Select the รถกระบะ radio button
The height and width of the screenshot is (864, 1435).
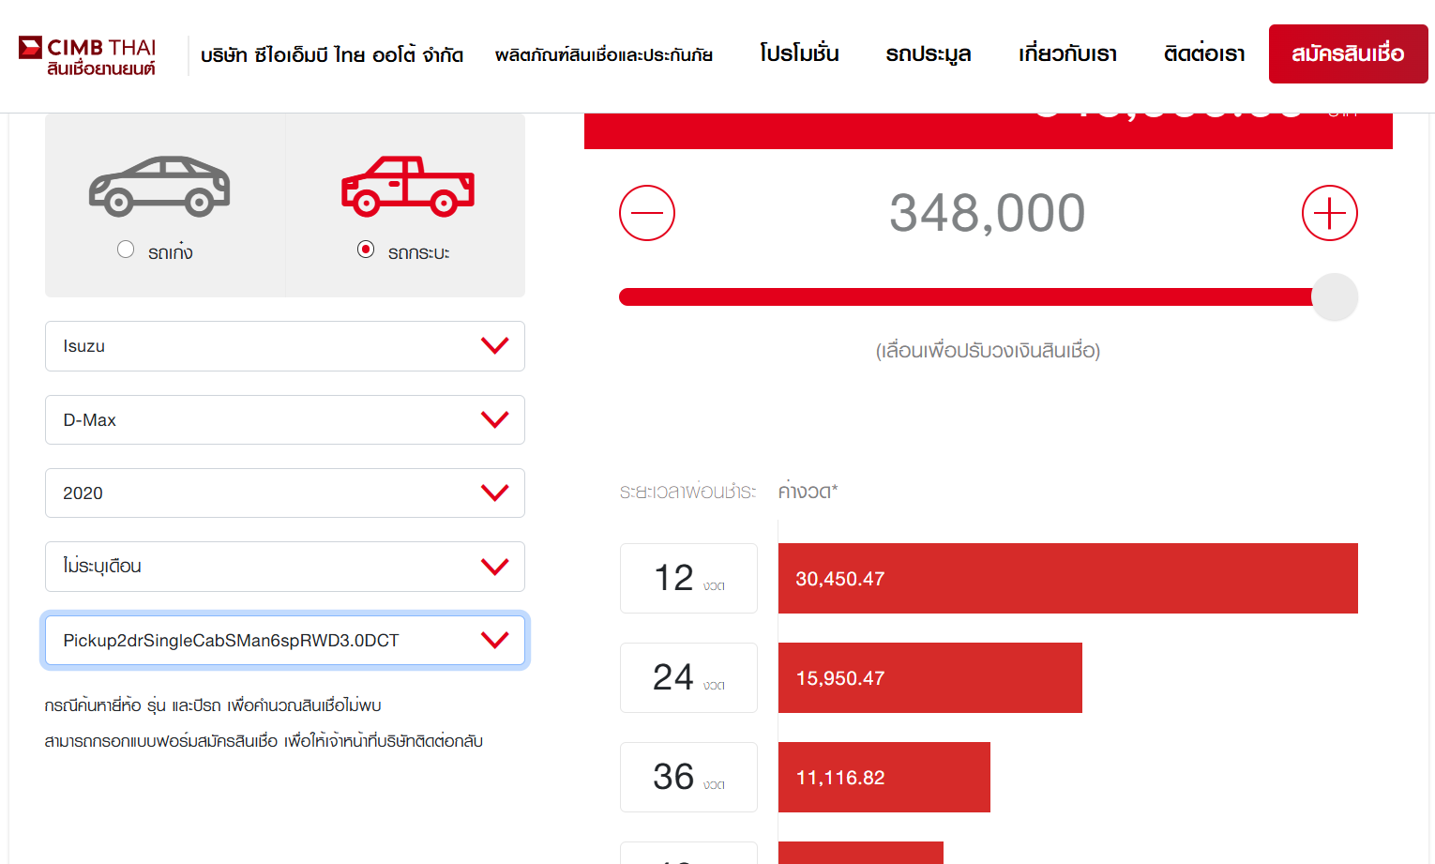coord(366,250)
